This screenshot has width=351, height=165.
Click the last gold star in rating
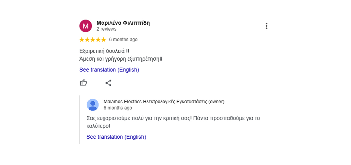pos(103,40)
